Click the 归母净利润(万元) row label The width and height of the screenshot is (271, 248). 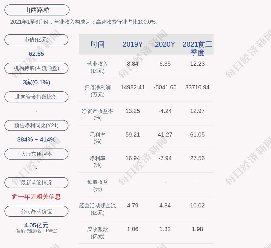pyautogui.click(x=98, y=91)
